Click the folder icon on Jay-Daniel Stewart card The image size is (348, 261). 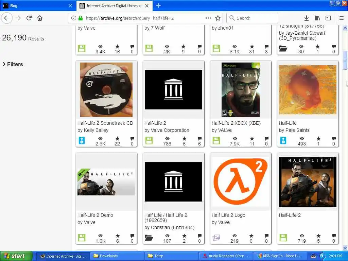pyautogui.click(x=283, y=49)
